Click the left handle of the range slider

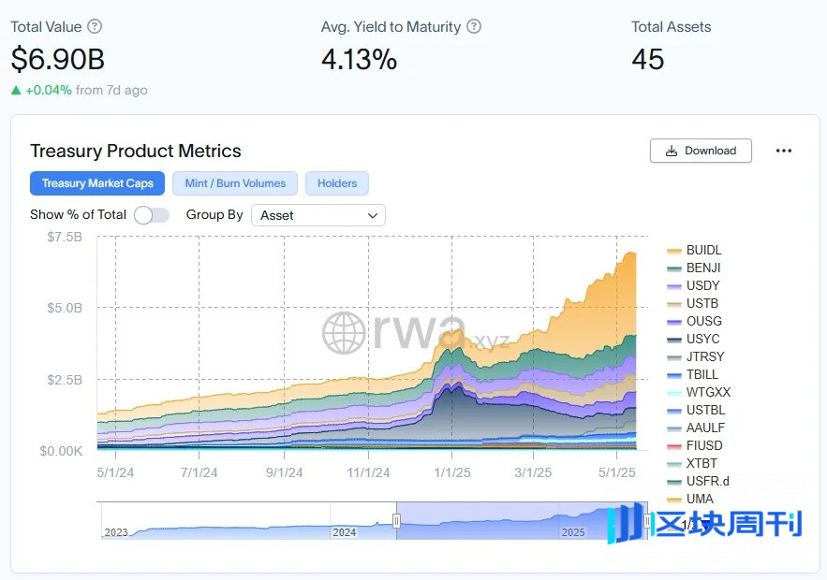(x=396, y=521)
